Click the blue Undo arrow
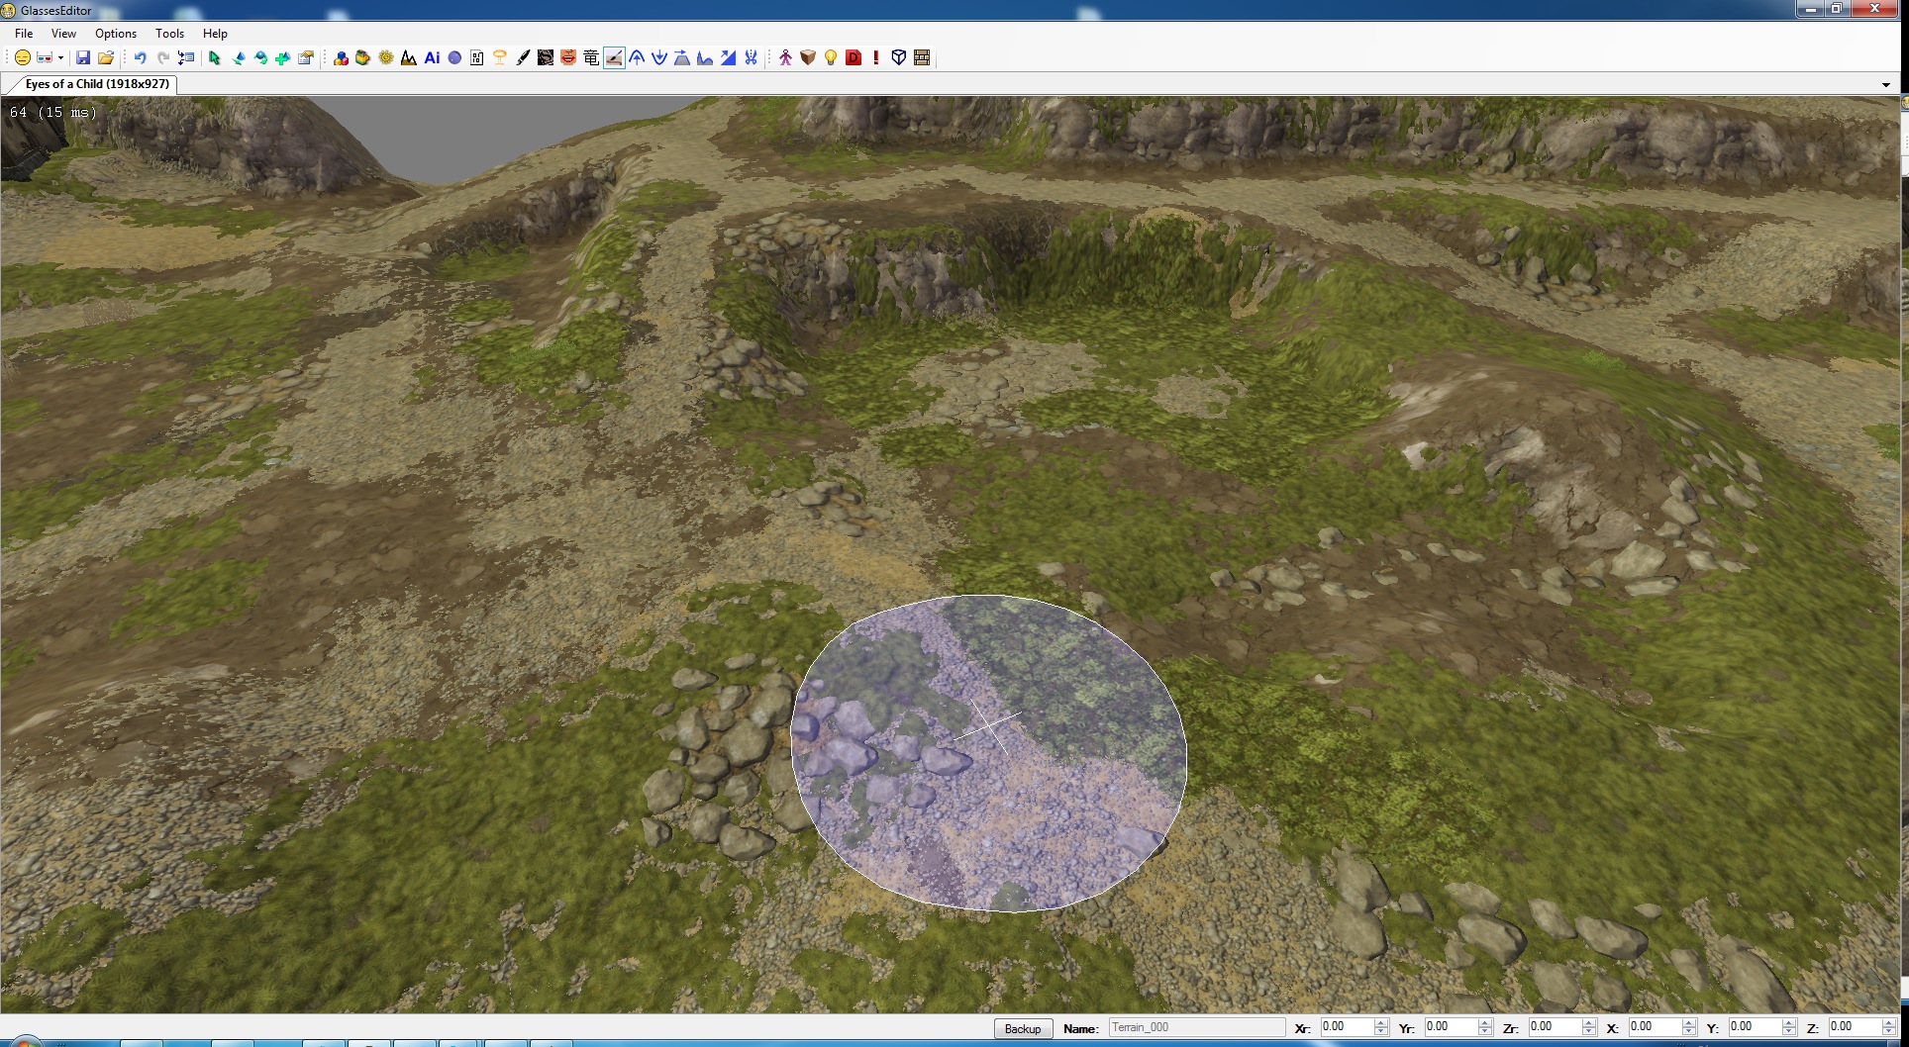 click(140, 58)
